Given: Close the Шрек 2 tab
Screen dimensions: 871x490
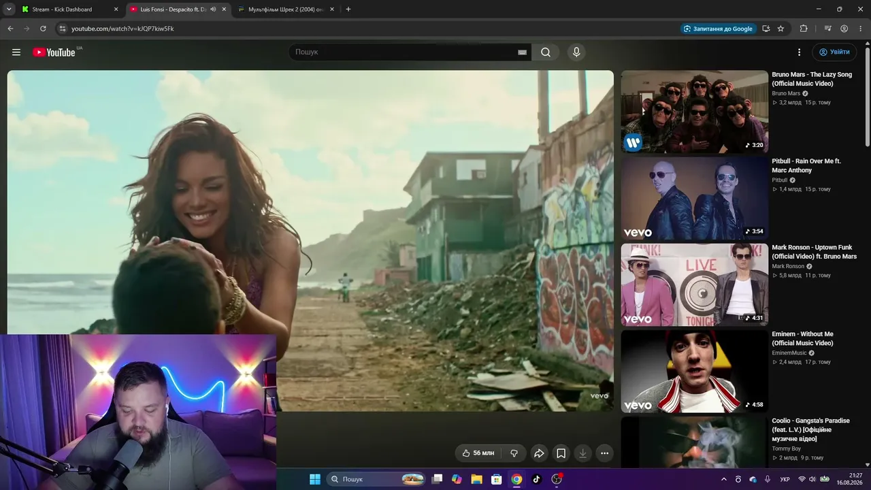Looking at the screenshot, I should pos(331,10).
